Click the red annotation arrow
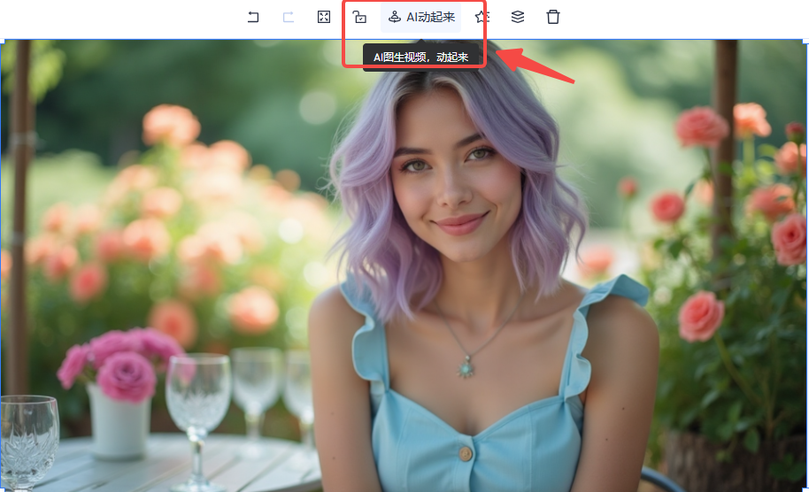The image size is (809, 492). 538,67
